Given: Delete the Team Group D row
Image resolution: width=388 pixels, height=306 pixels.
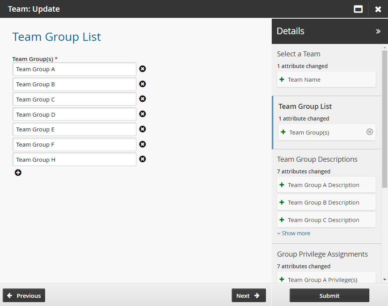Looking at the screenshot, I should (x=143, y=114).
